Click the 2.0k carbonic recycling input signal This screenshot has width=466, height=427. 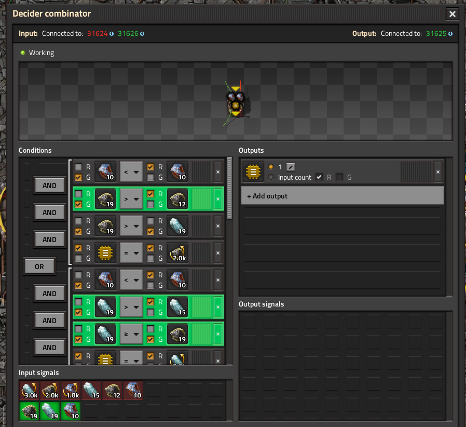pos(50,391)
